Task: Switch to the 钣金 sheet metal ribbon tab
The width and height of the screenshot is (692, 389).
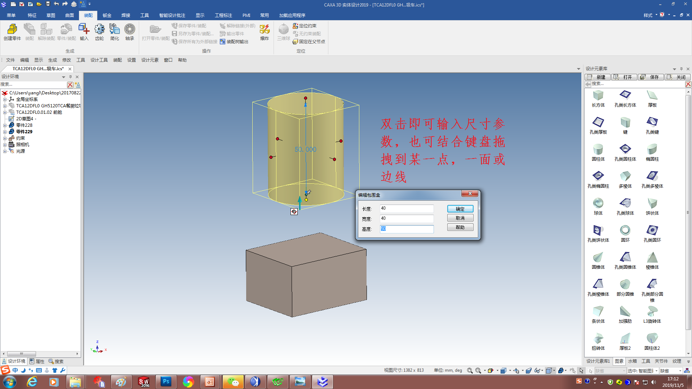Action: tap(107, 15)
